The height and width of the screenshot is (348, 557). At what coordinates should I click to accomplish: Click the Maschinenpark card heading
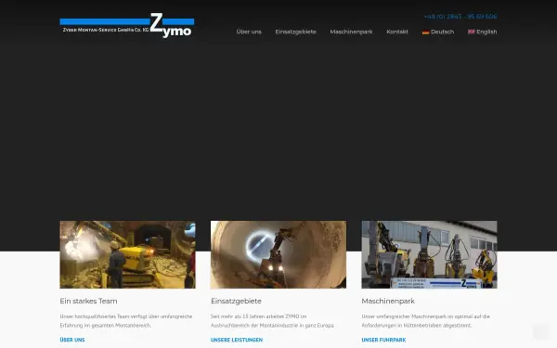388,301
